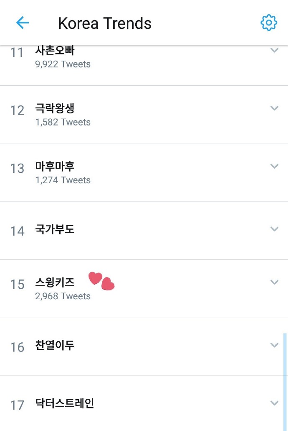Tap the Korea Trends page title
Screen dimensions: 288x431
[x=105, y=23]
